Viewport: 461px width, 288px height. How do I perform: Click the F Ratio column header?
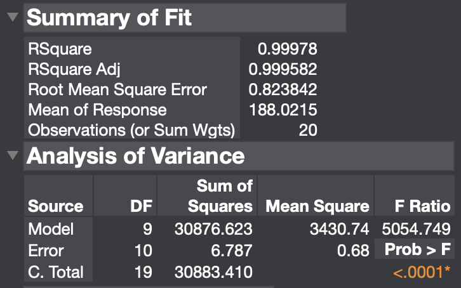click(x=422, y=206)
